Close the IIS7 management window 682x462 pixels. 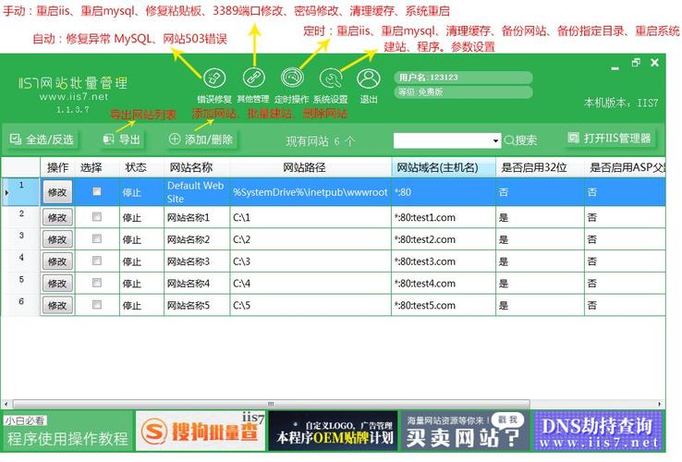[x=654, y=63]
